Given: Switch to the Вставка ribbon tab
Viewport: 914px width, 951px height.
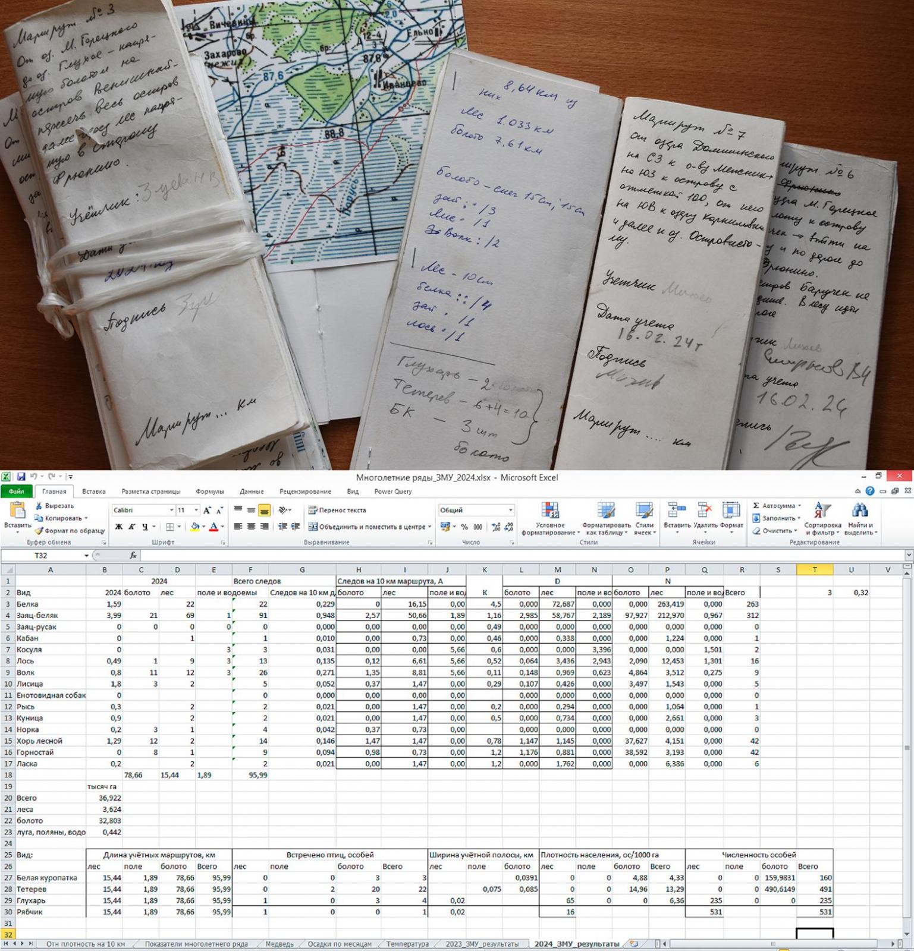Looking at the screenshot, I should (94, 492).
